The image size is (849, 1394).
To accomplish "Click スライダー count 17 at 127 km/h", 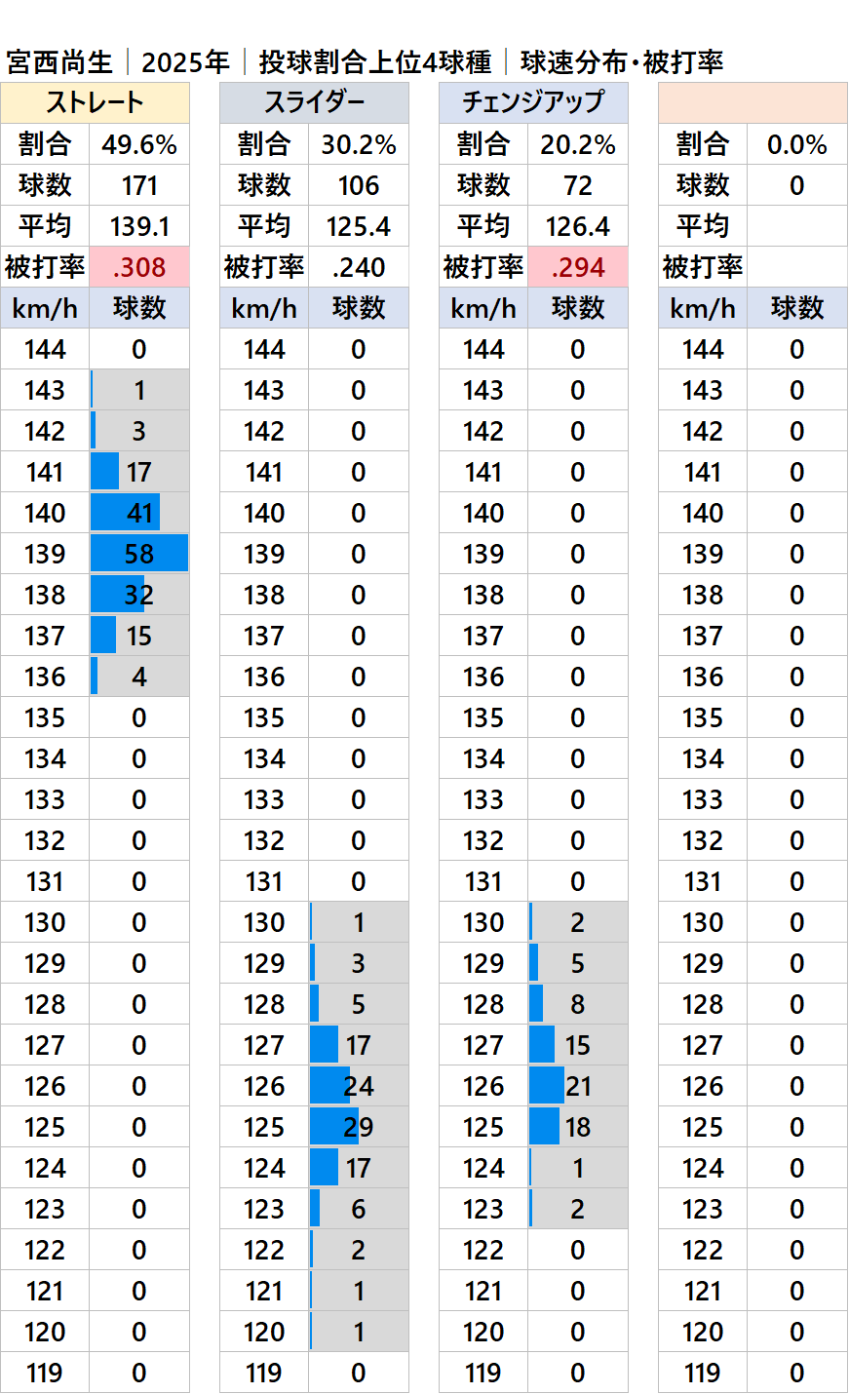I will point(359,1045).
